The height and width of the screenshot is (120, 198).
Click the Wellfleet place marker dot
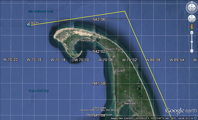point(131,101)
